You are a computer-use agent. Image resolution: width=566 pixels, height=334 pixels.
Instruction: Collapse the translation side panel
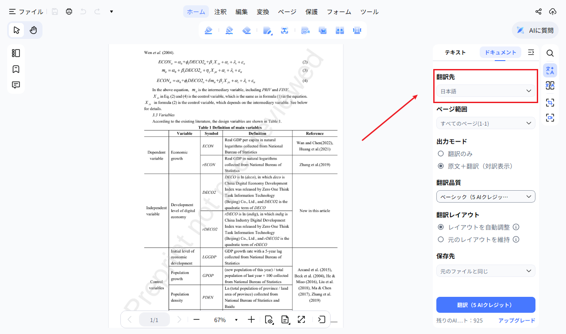(x=531, y=52)
